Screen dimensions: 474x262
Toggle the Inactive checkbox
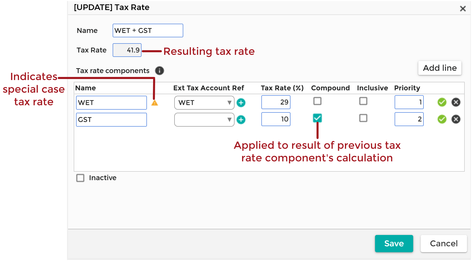(80, 178)
